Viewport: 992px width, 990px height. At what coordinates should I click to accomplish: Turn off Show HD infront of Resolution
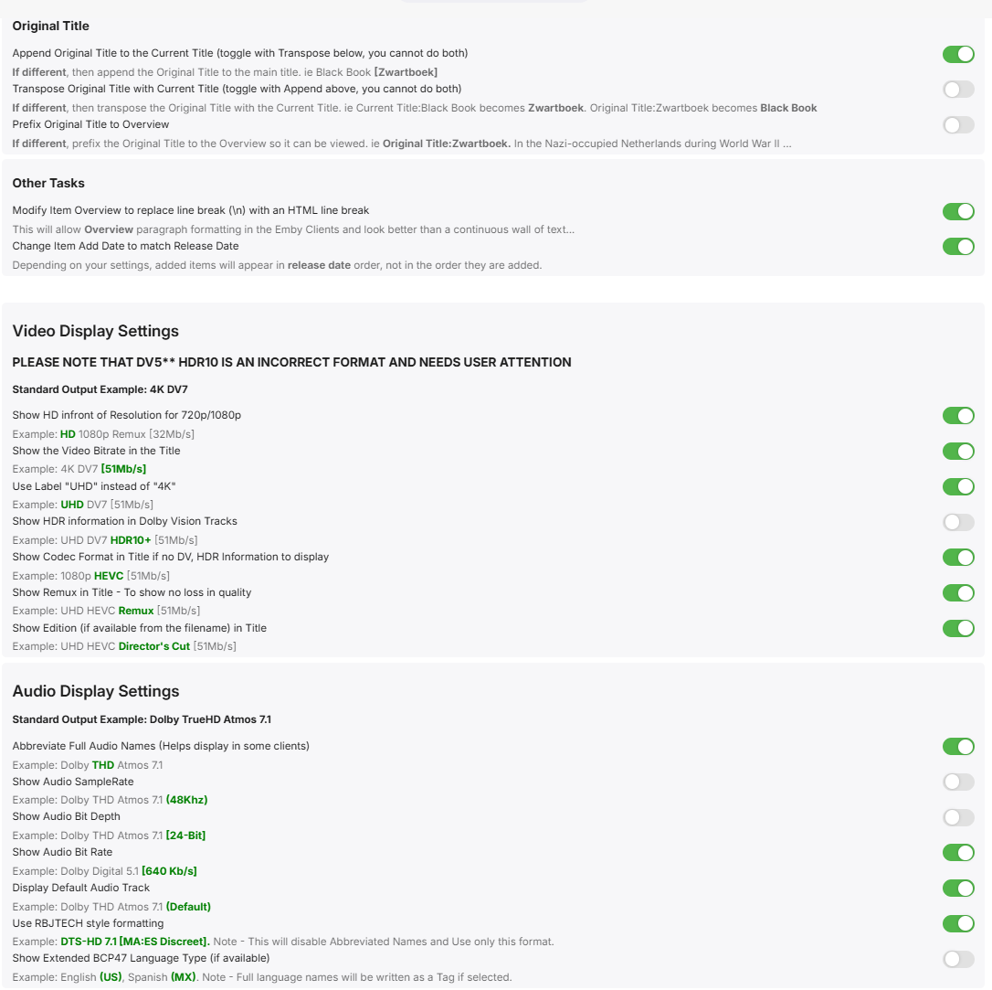click(958, 416)
